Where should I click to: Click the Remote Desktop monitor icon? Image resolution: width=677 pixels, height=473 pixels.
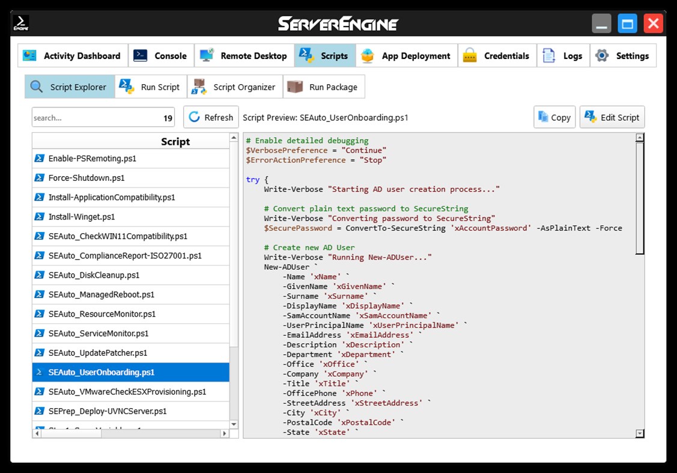click(x=206, y=55)
